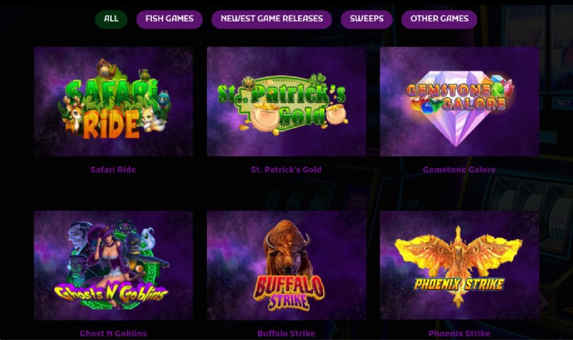Open the Gemstone Galore diamond artwork
This screenshot has height=340, width=573.
pyautogui.click(x=459, y=102)
